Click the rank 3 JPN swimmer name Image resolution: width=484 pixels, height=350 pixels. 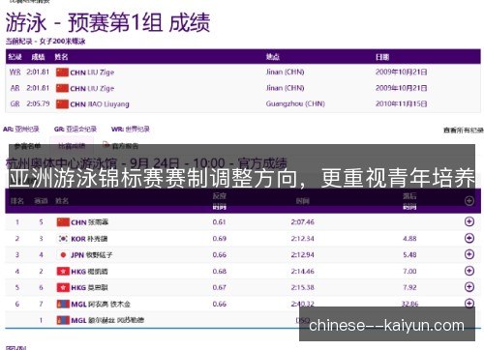tap(99, 255)
